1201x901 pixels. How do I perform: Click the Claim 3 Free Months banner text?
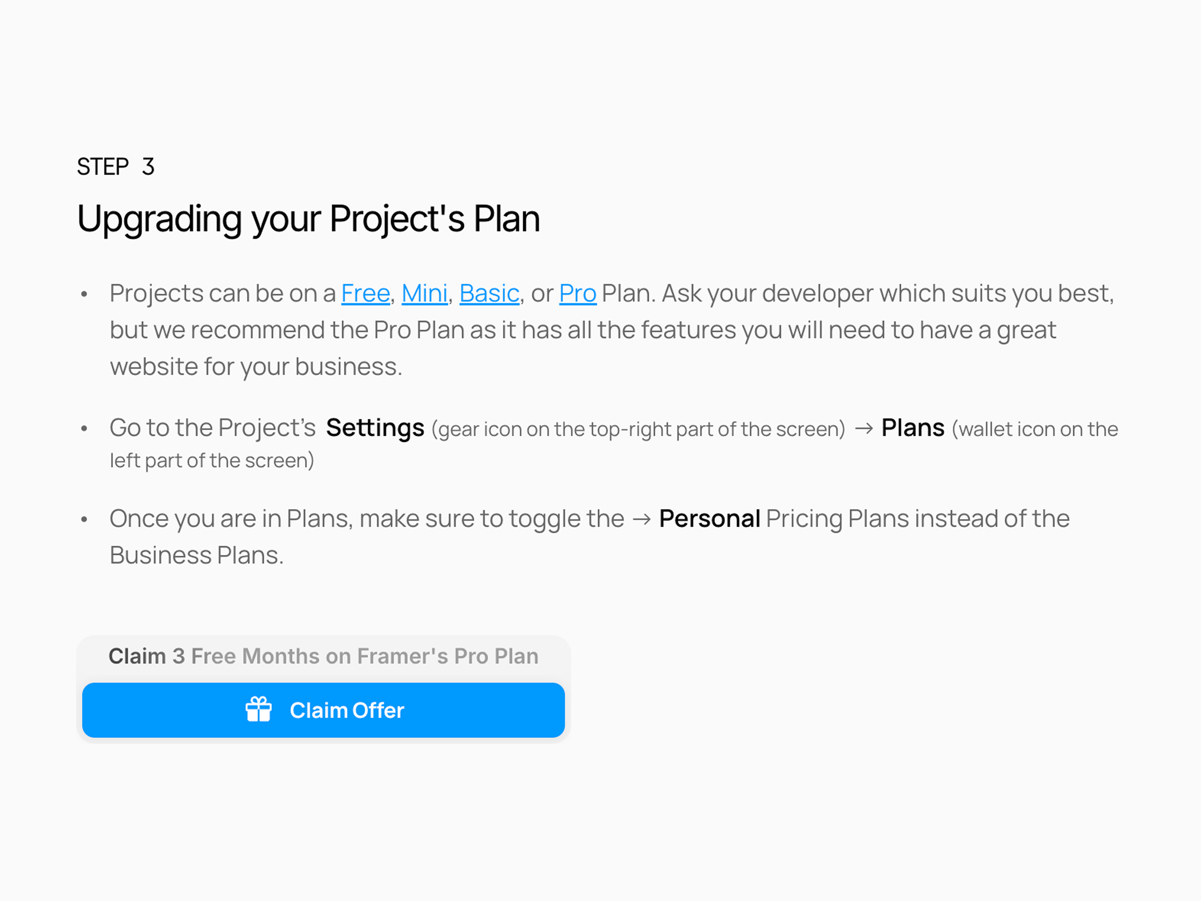pos(324,656)
